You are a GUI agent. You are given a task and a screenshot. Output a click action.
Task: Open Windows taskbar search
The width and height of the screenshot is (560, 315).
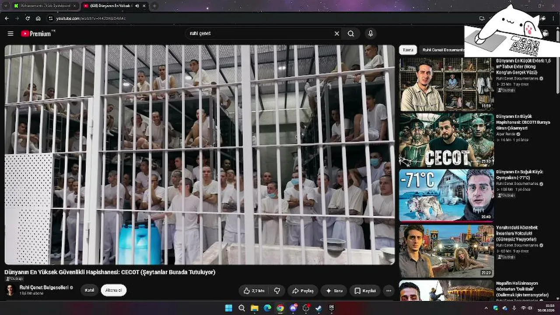241,308
